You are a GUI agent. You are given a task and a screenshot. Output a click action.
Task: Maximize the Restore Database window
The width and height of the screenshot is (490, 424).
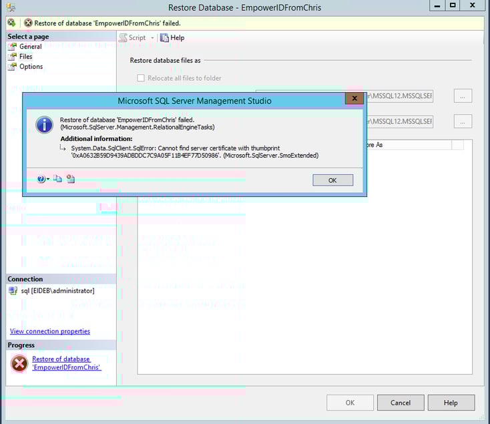[x=453, y=5]
